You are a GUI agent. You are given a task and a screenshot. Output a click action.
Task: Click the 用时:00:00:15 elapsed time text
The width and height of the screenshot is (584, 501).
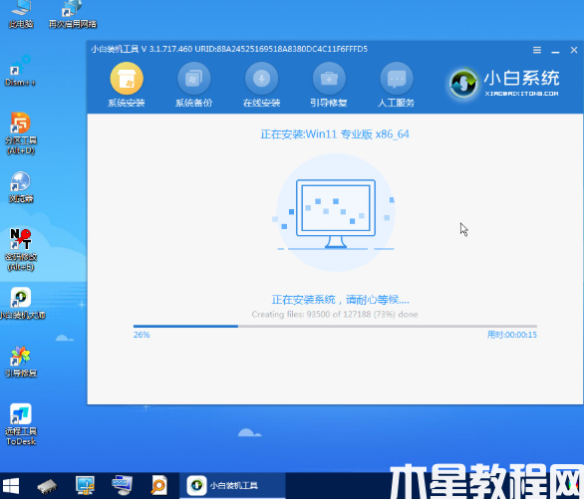click(x=511, y=335)
